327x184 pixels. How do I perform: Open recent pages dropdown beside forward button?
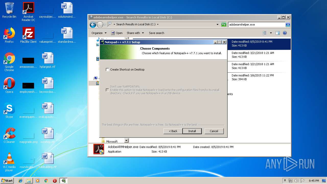[x=105, y=25]
